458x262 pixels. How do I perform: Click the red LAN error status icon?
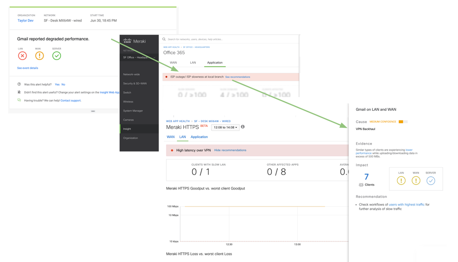22,56
